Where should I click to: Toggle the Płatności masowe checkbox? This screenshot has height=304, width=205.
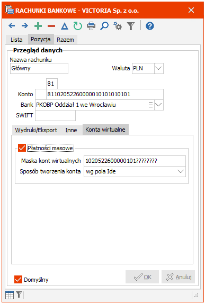coord(22,148)
